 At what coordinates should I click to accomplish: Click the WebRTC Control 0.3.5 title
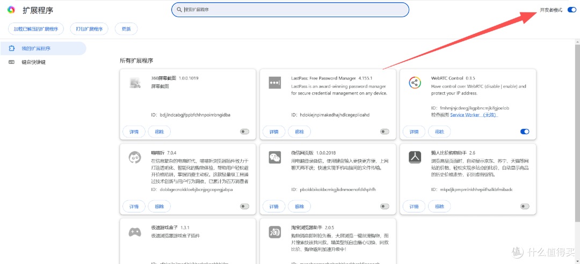pos(453,78)
